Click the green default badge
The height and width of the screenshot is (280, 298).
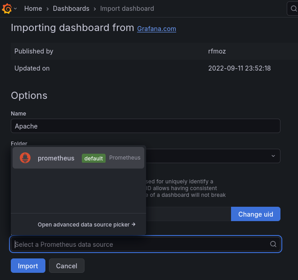pos(93,158)
